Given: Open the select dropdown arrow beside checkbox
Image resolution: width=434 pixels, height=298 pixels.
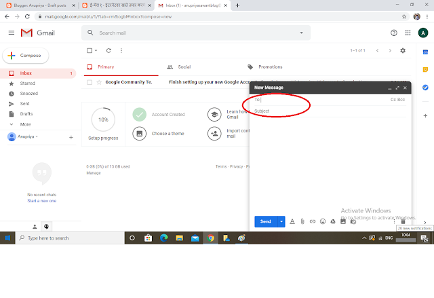Looking at the screenshot, I should [x=96, y=51].
